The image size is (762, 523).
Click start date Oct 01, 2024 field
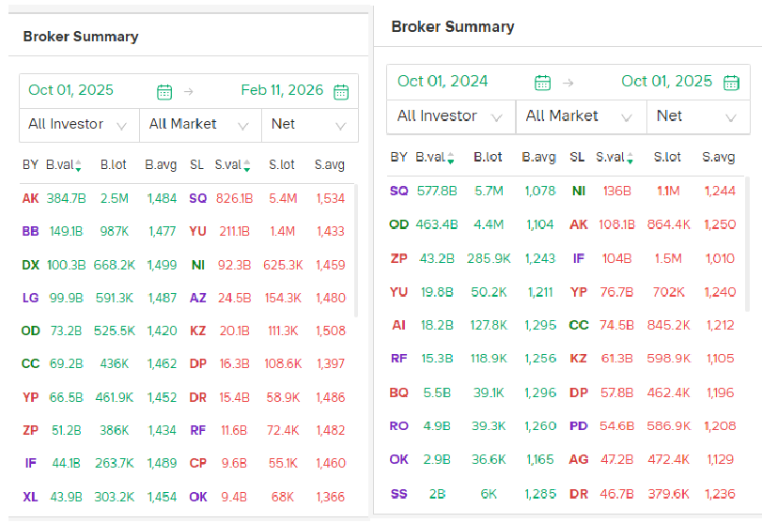(x=443, y=82)
